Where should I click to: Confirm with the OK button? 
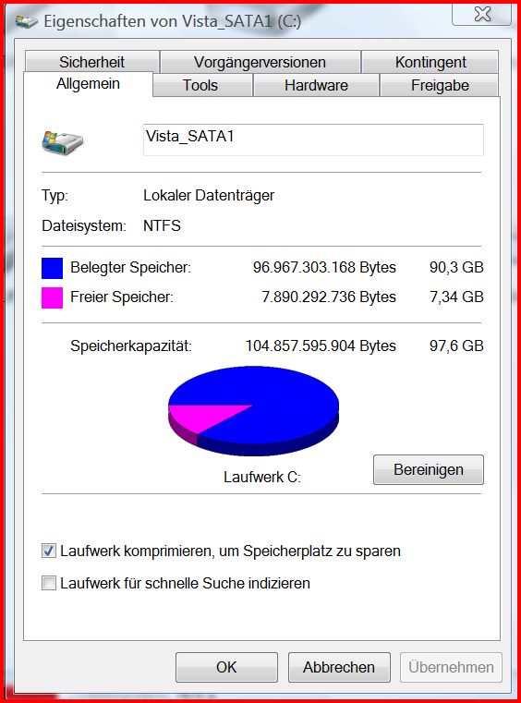[x=226, y=667]
